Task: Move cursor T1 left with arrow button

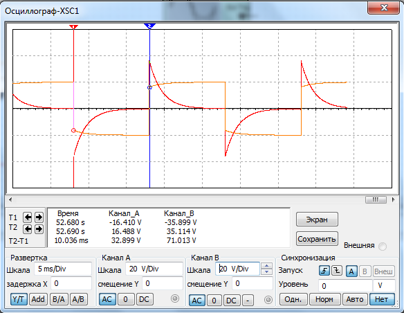Action: 28,217
